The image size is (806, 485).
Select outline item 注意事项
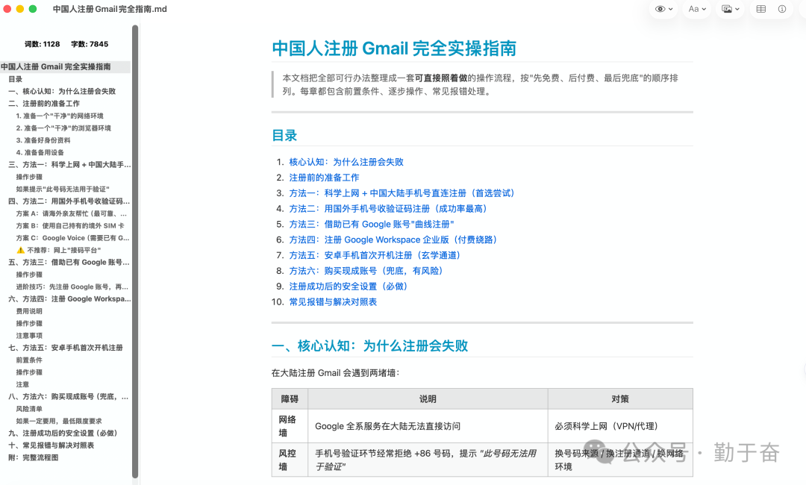click(29, 336)
